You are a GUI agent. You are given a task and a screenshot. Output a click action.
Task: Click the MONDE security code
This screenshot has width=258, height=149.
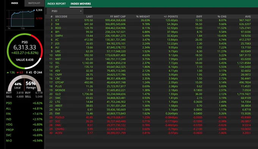[60, 90]
